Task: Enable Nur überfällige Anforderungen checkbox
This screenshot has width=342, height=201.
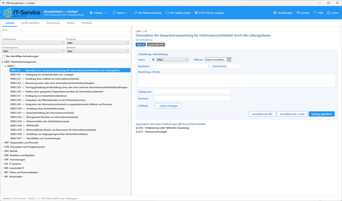Action: 4,56
